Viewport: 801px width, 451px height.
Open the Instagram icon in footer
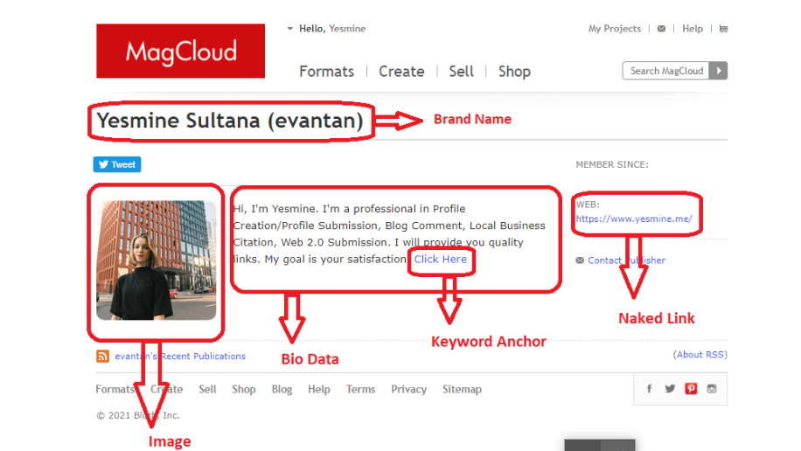(712, 389)
